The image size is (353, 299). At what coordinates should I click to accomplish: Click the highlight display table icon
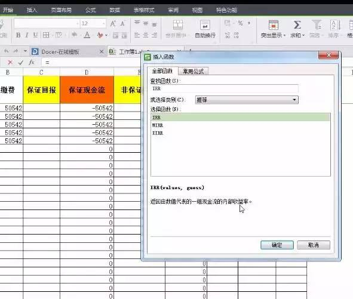point(274,24)
